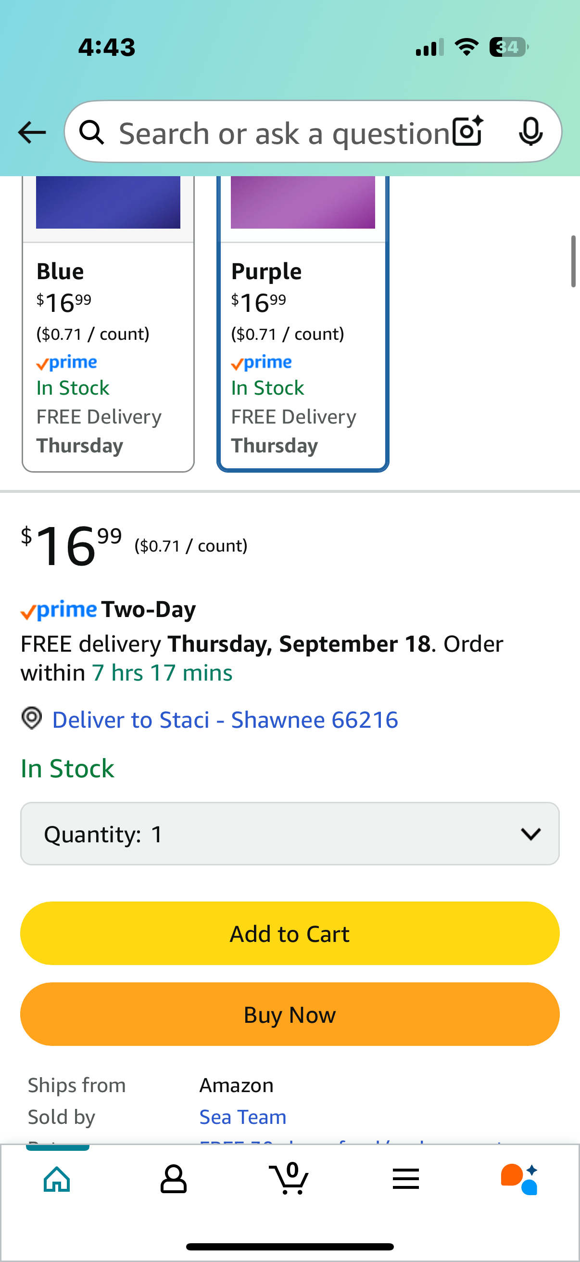Viewport: 580px width, 1262px height.
Task: Open the account profile tab
Action: [173, 1179]
